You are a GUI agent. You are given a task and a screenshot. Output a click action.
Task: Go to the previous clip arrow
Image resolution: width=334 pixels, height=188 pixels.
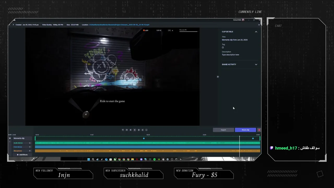click(x=9, y=25)
